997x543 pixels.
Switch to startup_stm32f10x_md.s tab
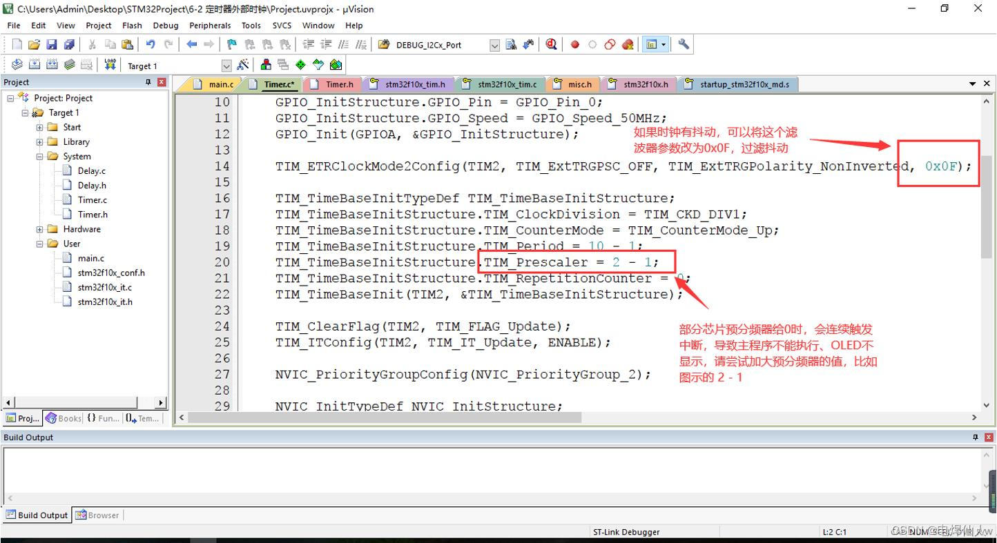click(x=737, y=84)
